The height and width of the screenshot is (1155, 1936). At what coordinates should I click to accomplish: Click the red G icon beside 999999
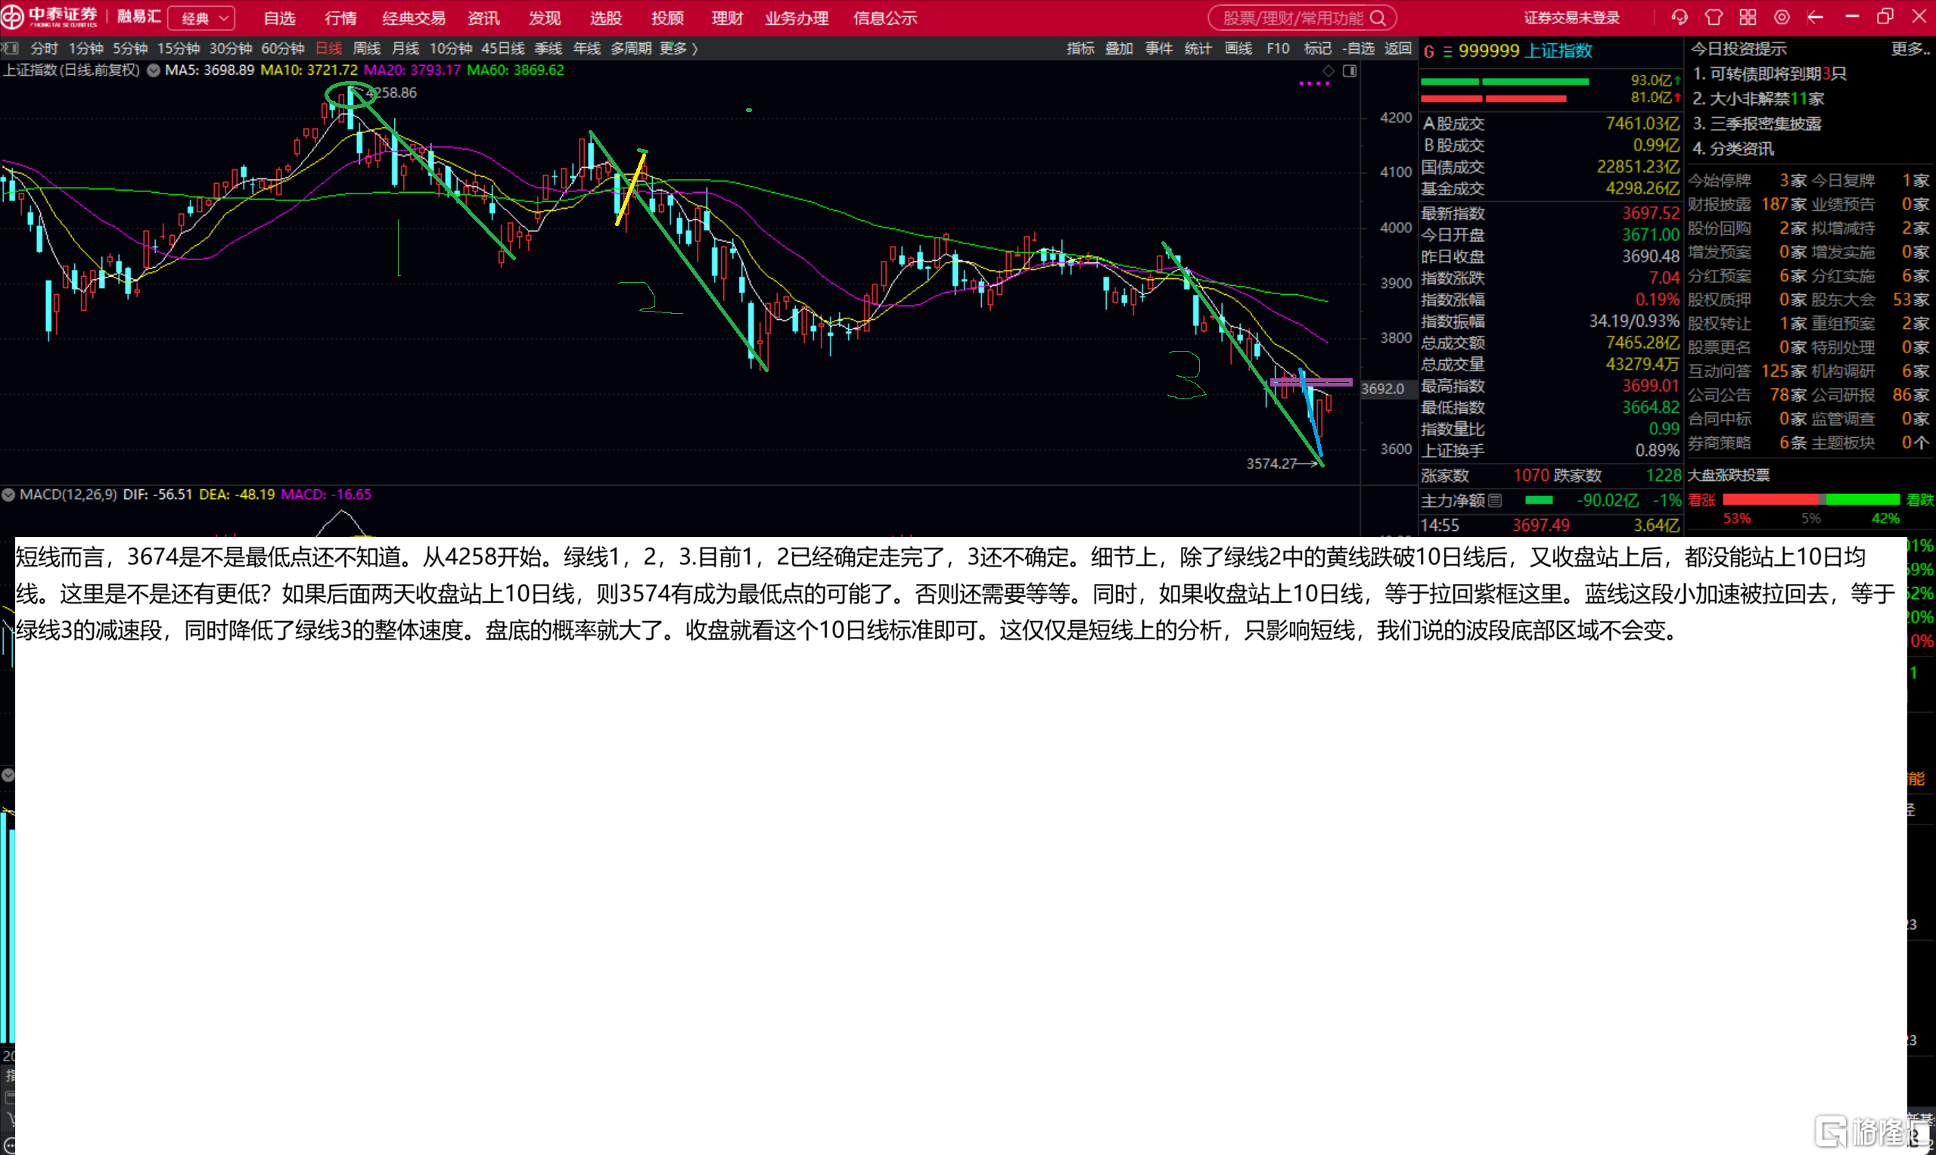coord(1428,51)
